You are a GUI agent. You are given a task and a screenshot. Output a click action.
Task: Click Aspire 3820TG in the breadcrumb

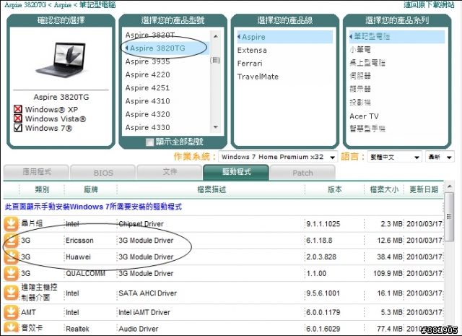(25, 5)
